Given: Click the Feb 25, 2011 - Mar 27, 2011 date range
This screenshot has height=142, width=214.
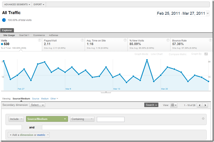Looking at the screenshot, I should pos(181,13).
